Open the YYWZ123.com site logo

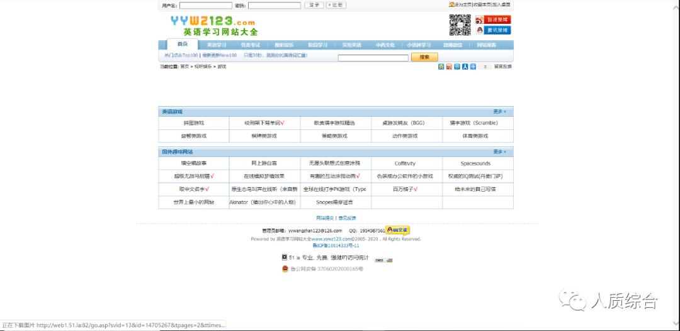pos(214,26)
